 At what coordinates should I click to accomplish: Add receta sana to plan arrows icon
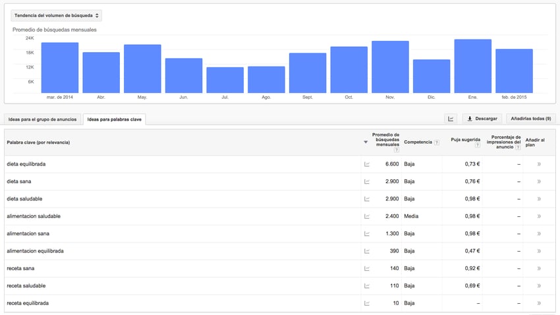click(539, 269)
